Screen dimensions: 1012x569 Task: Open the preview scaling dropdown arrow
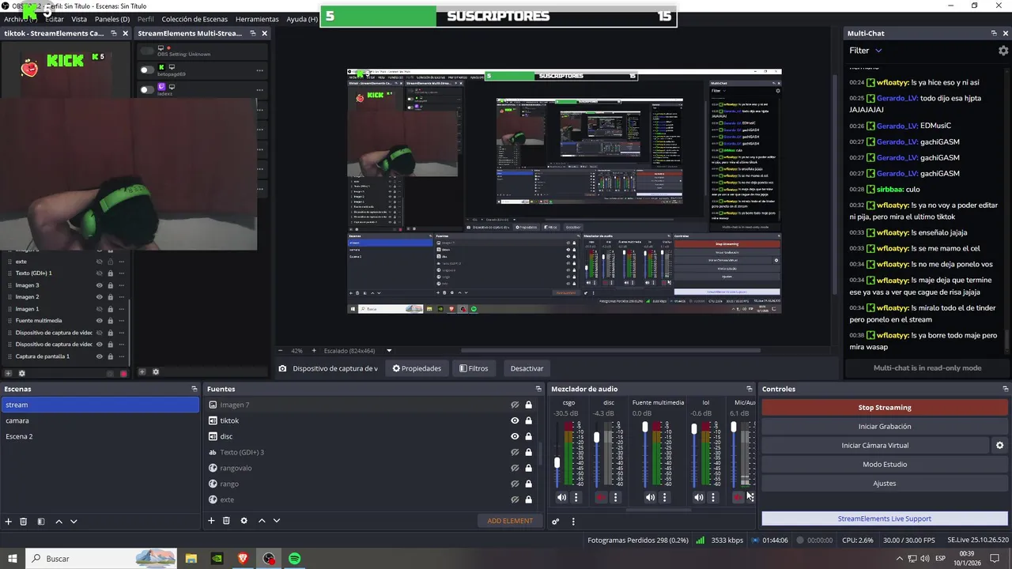tap(389, 351)
